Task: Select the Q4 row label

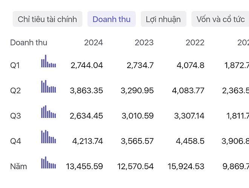Action: pyautogui.click(x=15, y=141)
